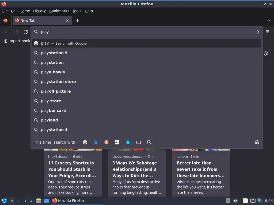Open the clipboard manager tray icon

point(246,201)
